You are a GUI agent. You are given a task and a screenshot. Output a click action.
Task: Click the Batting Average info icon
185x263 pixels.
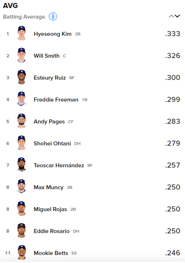click(x=53, y=16)
